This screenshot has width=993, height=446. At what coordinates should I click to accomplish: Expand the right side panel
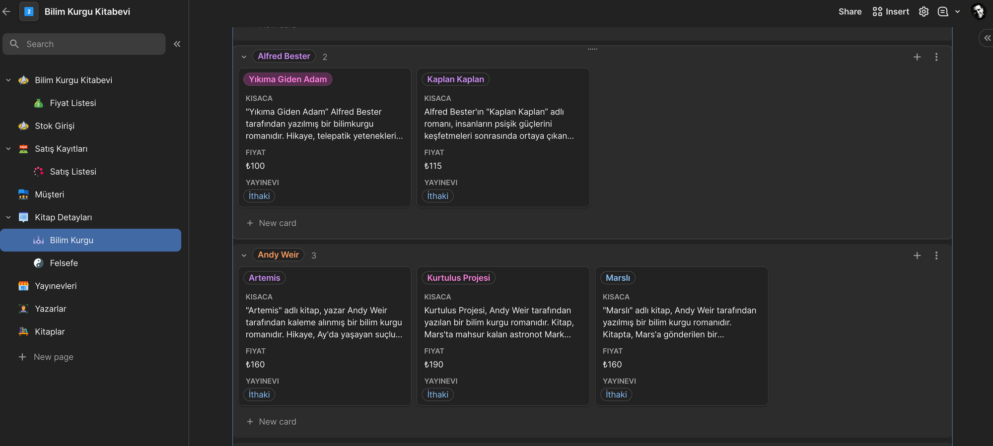[x=987, y=38]
